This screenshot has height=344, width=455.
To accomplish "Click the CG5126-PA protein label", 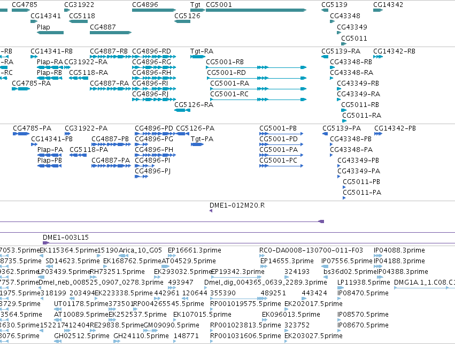I will (x=195, y=128).
